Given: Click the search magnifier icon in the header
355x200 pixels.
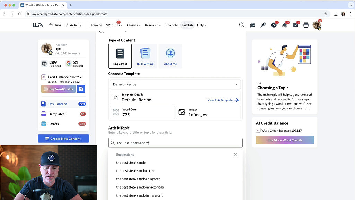Looking at the screenshot, I should click(242, 25).
